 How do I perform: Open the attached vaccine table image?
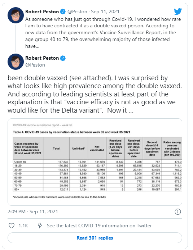point(95,162)
